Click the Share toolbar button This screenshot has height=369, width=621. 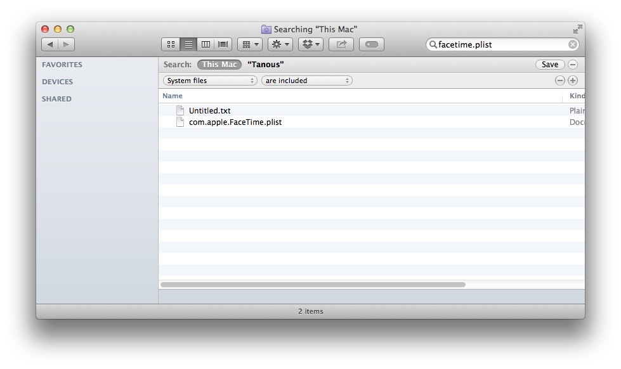click(341, 44)
